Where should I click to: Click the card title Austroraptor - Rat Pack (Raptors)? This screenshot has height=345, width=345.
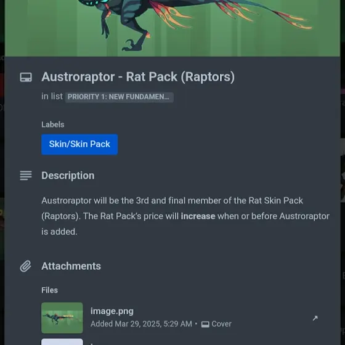(x=138, y=77)
